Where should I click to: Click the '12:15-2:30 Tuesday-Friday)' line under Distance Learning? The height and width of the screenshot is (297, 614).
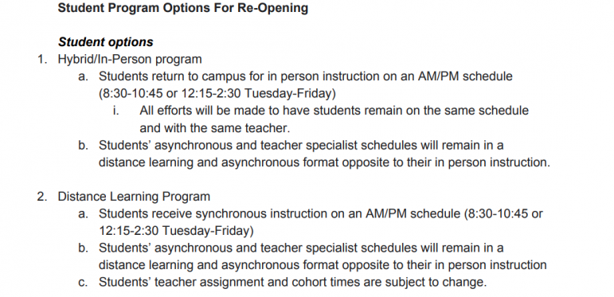(x=176, y=230)
